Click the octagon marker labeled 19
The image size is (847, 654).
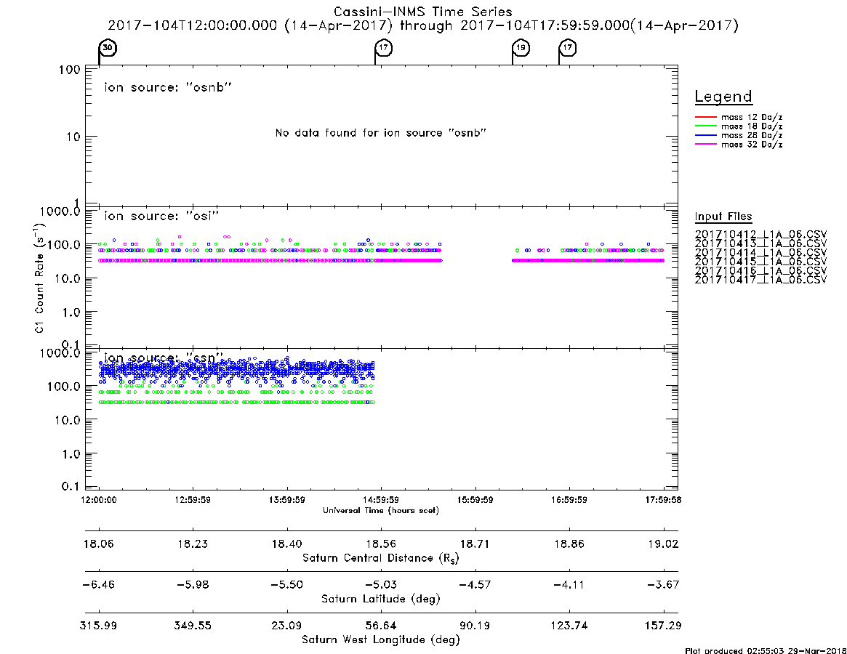pyautogui.click(x=521, y=47)
